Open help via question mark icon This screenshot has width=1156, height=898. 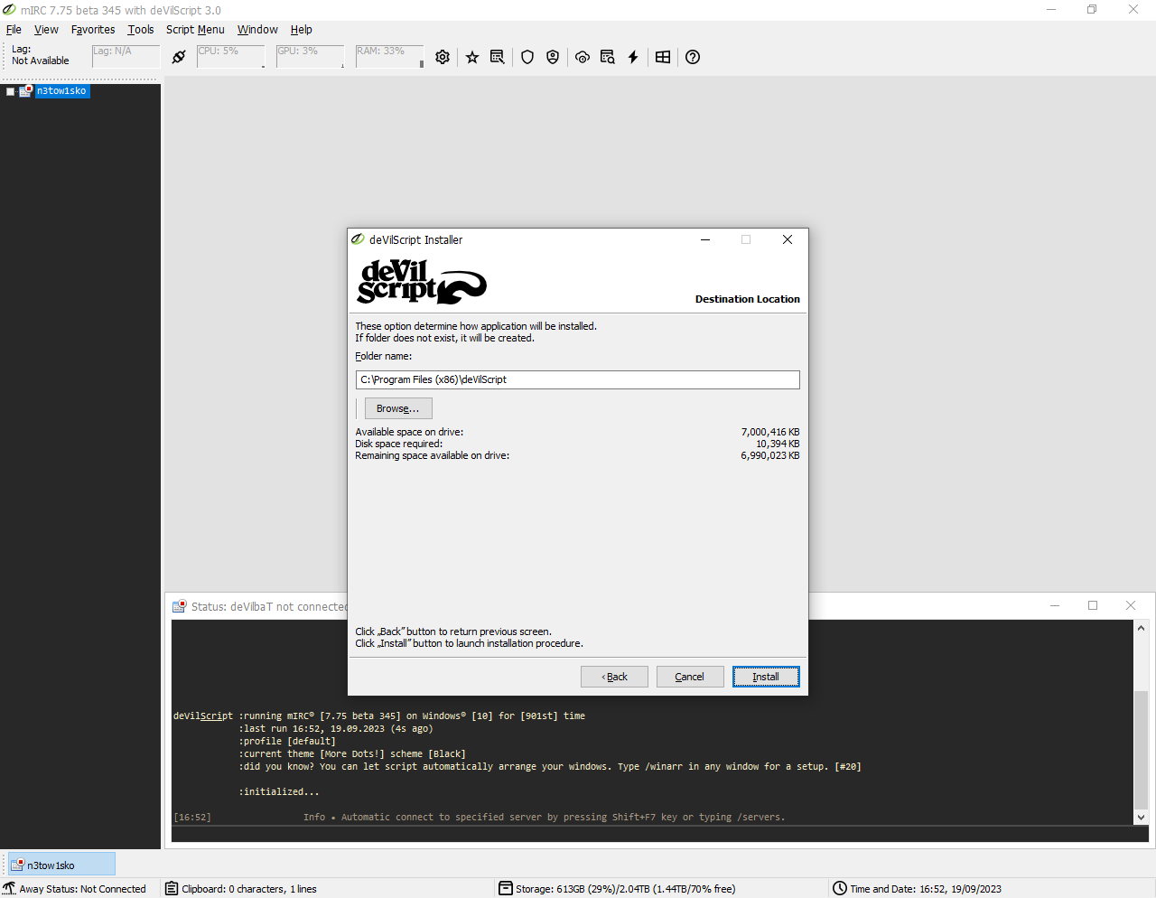pos(693,57)
